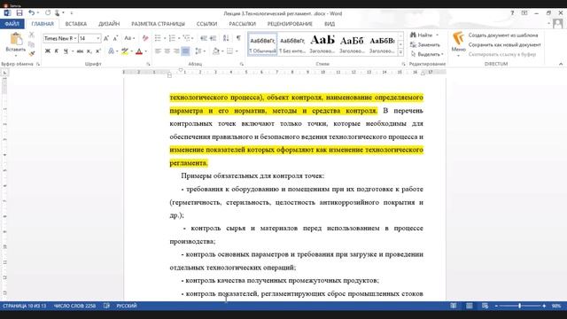Click word count Число слов 2258

pos(74,306)
